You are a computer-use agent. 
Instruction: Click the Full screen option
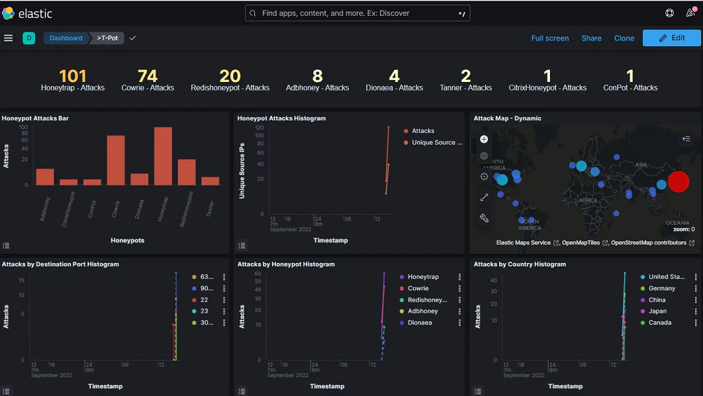(x=549, y=38)
